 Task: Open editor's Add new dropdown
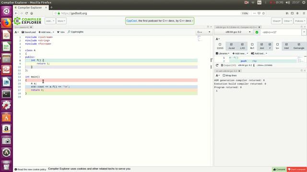pyautogui.click(x=46, y=32)
